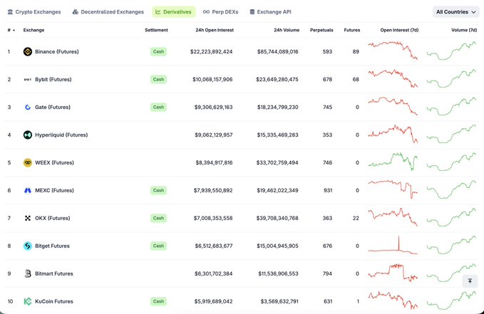Click the bank icon beside Crypto Exchanges
Viewport: 484px width, 314px height.
(x=10, y=11)
